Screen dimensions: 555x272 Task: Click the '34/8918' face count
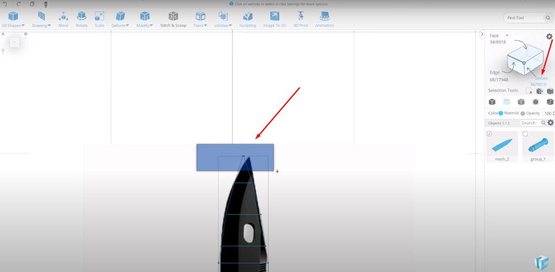point(498,42)
